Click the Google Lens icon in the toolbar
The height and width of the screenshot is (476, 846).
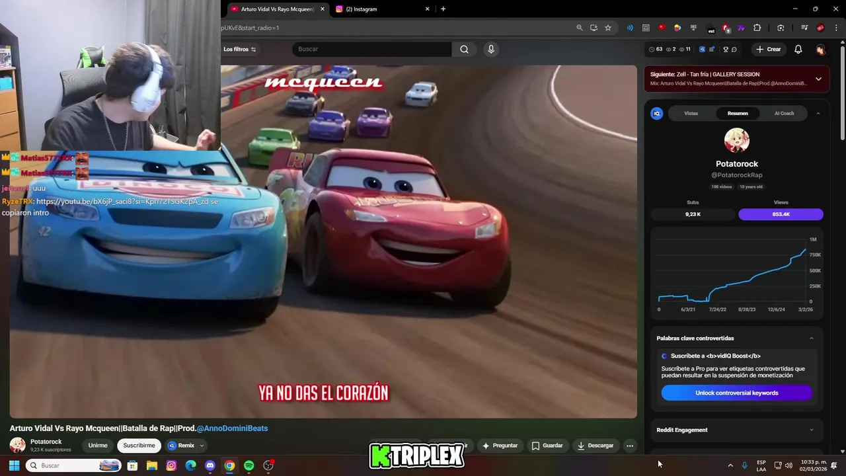click(x=781, y=28)
